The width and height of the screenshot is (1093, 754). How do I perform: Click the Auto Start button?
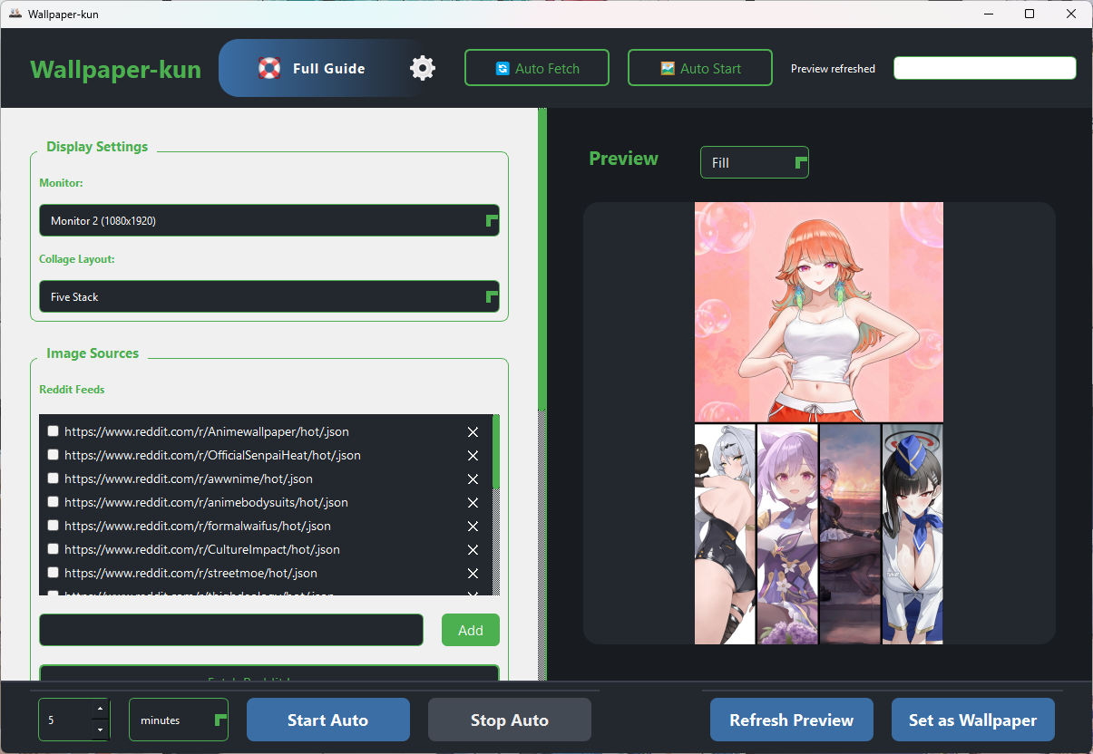(x=700, y=68)
